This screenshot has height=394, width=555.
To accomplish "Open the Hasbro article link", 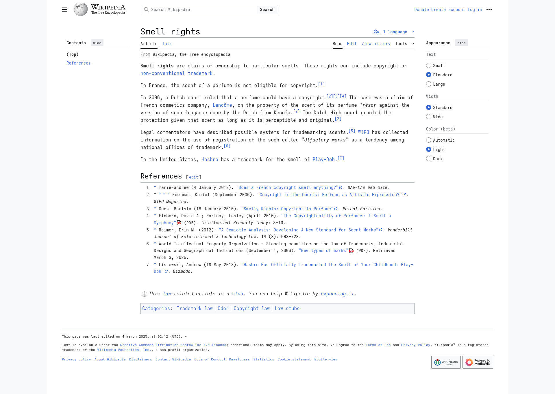I will tap(210, 159).
